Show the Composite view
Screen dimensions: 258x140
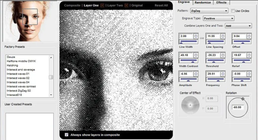pos(72,5)
